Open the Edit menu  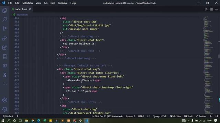[x=17, y=3]
